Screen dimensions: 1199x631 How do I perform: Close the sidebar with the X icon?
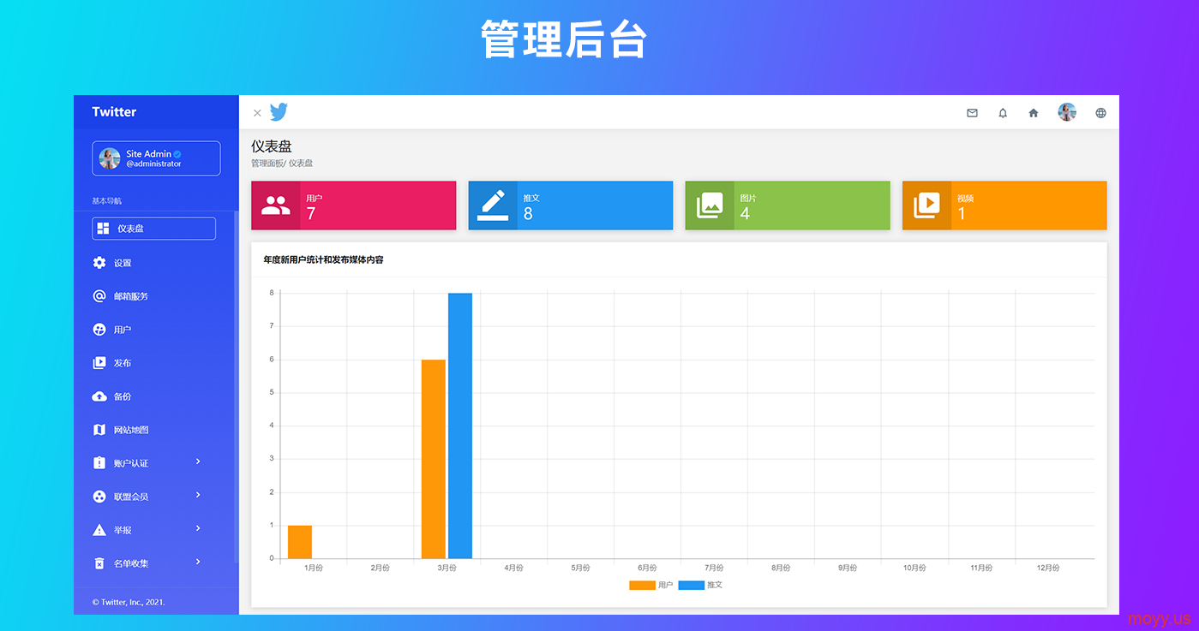257,113
